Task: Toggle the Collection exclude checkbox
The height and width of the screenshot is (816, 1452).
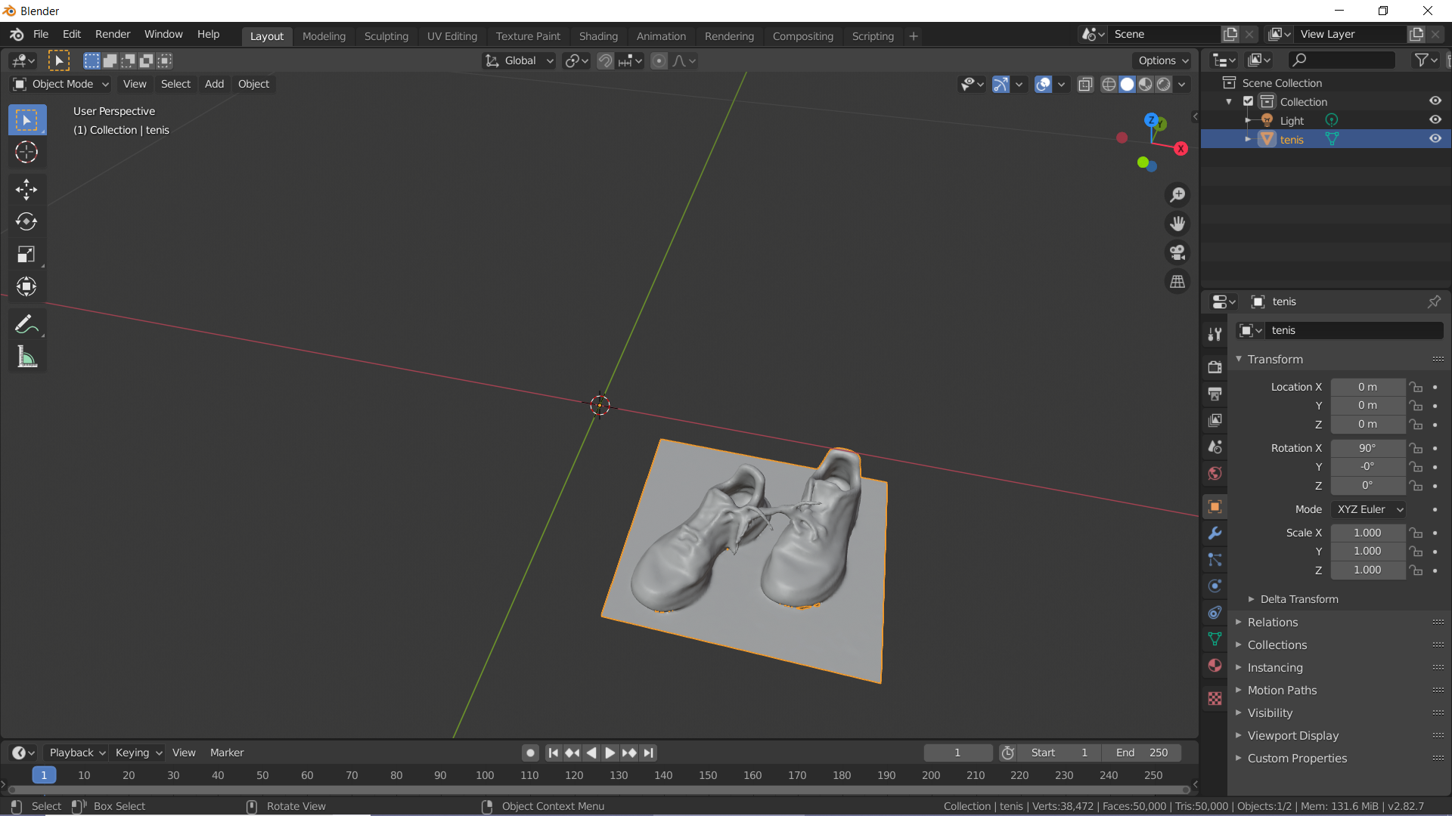Action: (1249, 101)
